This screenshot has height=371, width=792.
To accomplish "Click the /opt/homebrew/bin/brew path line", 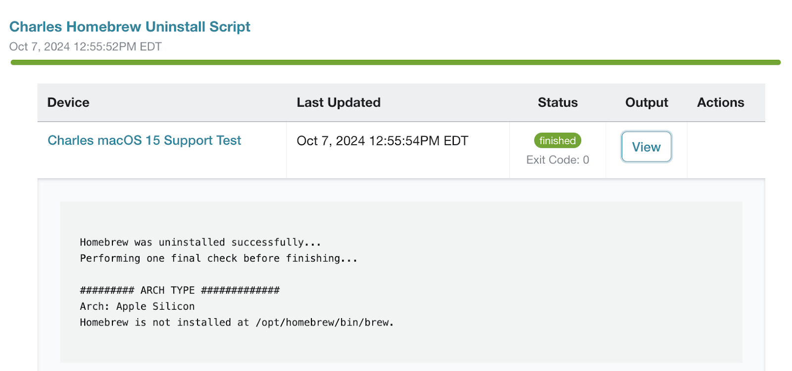I will 237,323.
